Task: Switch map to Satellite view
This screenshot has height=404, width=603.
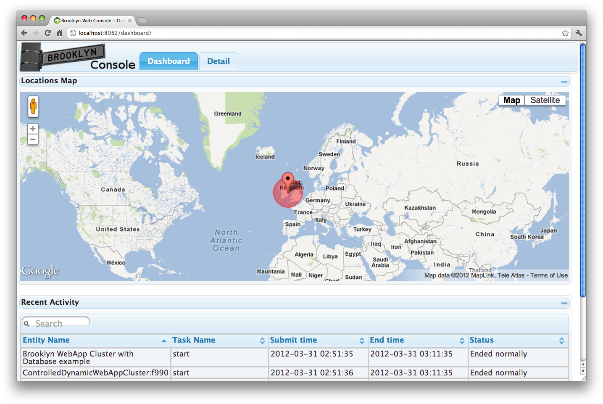Action: click(545, 100)
